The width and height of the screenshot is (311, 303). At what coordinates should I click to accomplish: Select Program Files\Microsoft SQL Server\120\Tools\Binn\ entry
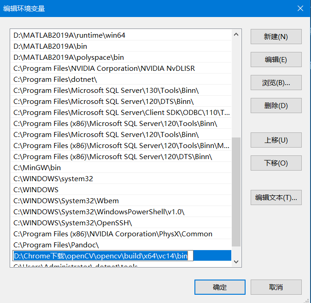[121, 135]
